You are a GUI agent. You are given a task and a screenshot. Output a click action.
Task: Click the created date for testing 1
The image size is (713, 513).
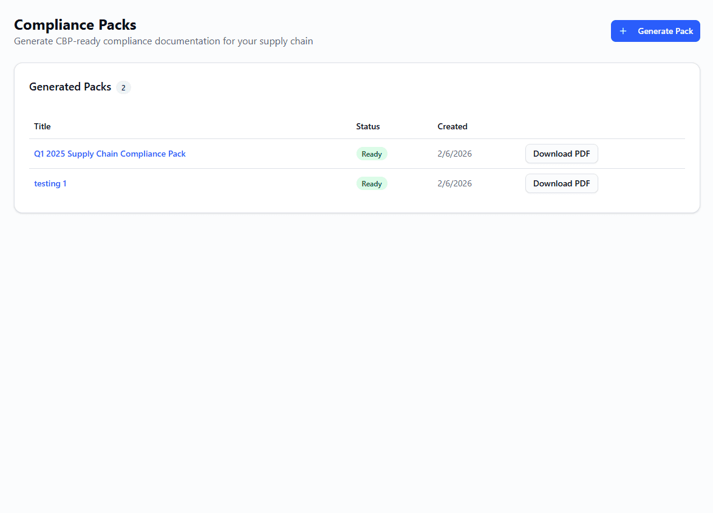point(454,183)
